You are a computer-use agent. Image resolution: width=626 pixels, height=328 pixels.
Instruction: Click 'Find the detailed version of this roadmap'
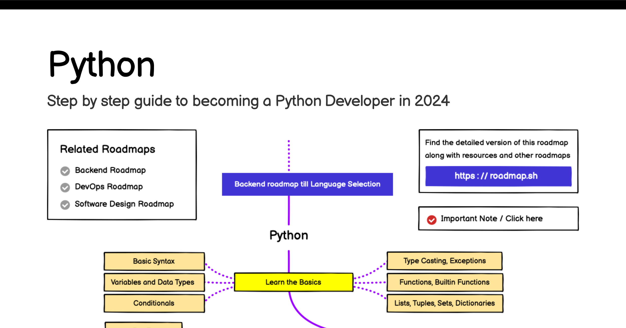click(497, 143)
